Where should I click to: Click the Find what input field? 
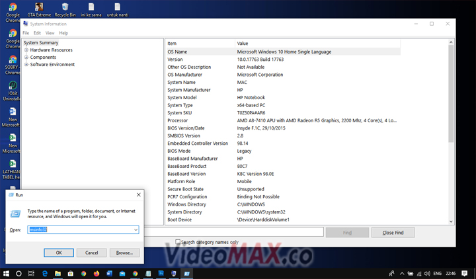pyautogui.click(x=234, y=232)
